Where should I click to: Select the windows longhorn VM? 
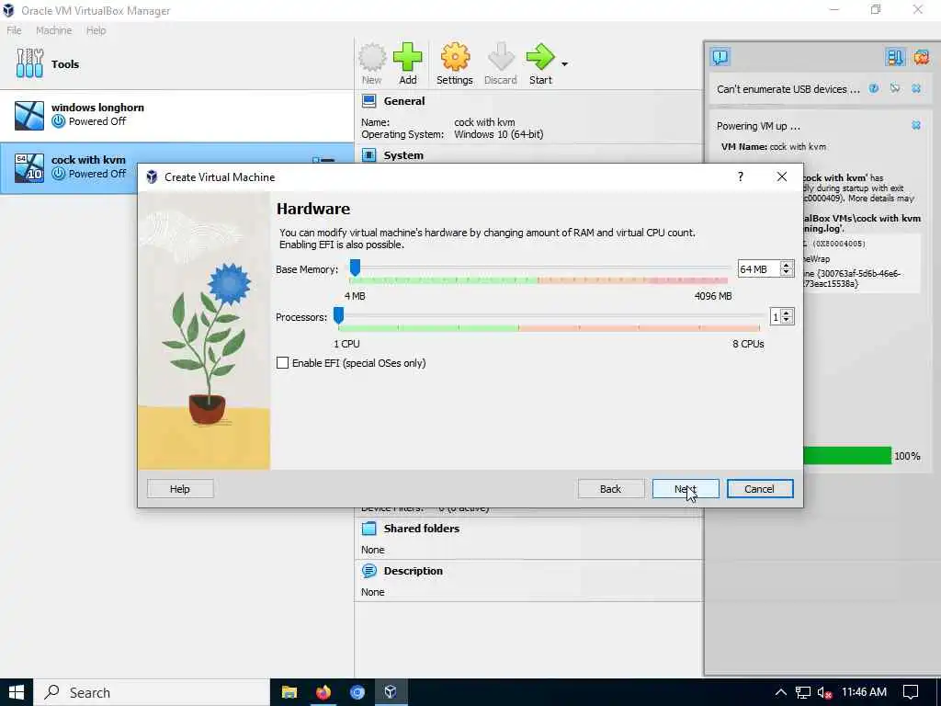pos(177,115)
